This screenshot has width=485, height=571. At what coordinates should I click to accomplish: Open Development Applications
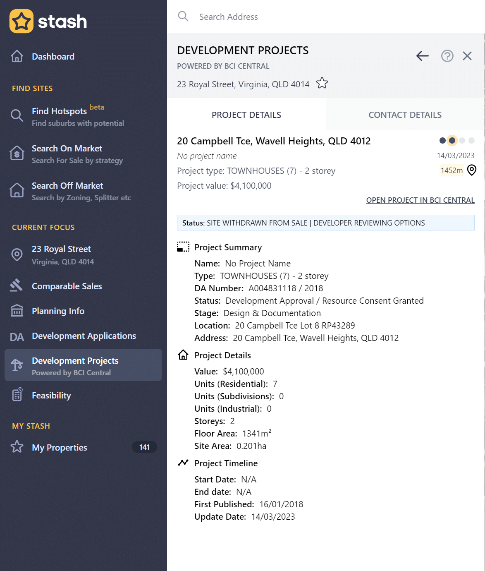click(83, 336)
